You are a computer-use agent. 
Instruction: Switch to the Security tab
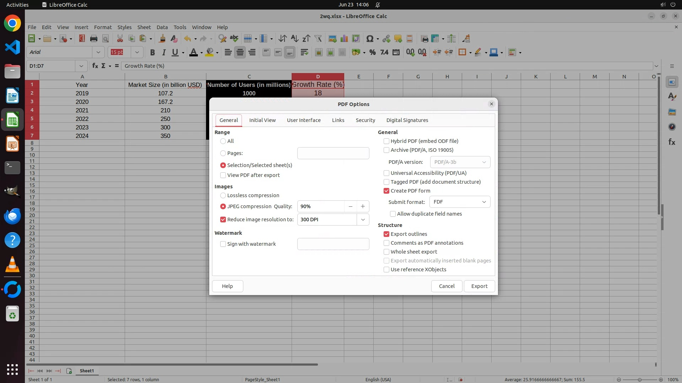365,120
